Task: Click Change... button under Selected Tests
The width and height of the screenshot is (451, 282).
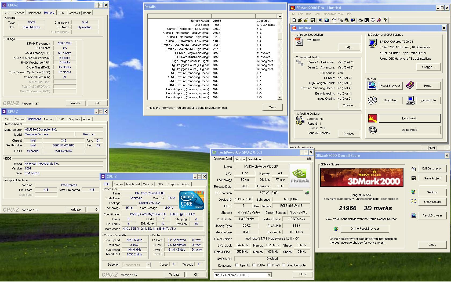Action: (x=349, y=105)
